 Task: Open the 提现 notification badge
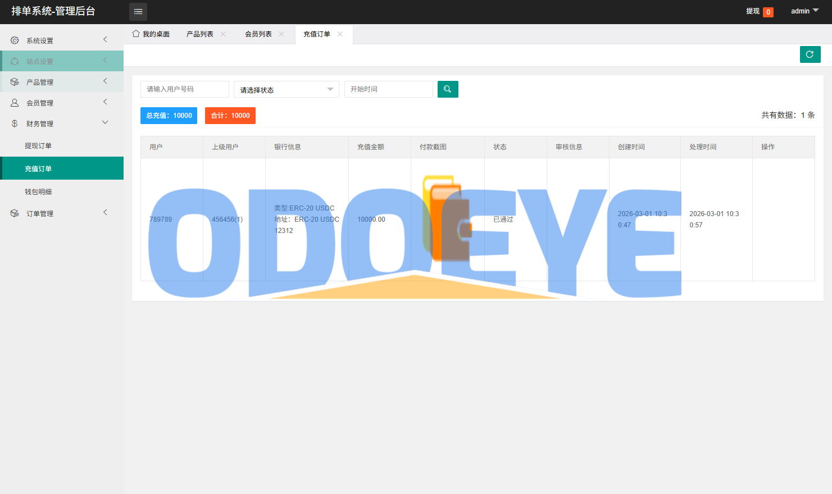(769, 11)
